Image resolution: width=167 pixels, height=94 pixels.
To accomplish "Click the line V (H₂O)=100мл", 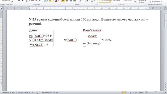I will (x=41, y=40).
